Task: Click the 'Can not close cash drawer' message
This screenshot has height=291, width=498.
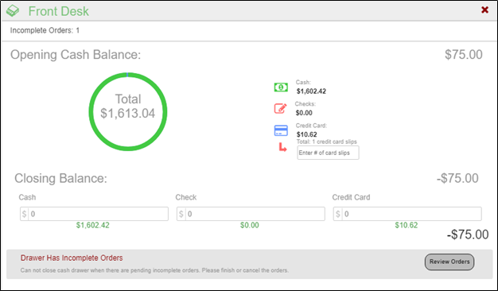Action: click(x=154, y=270)
